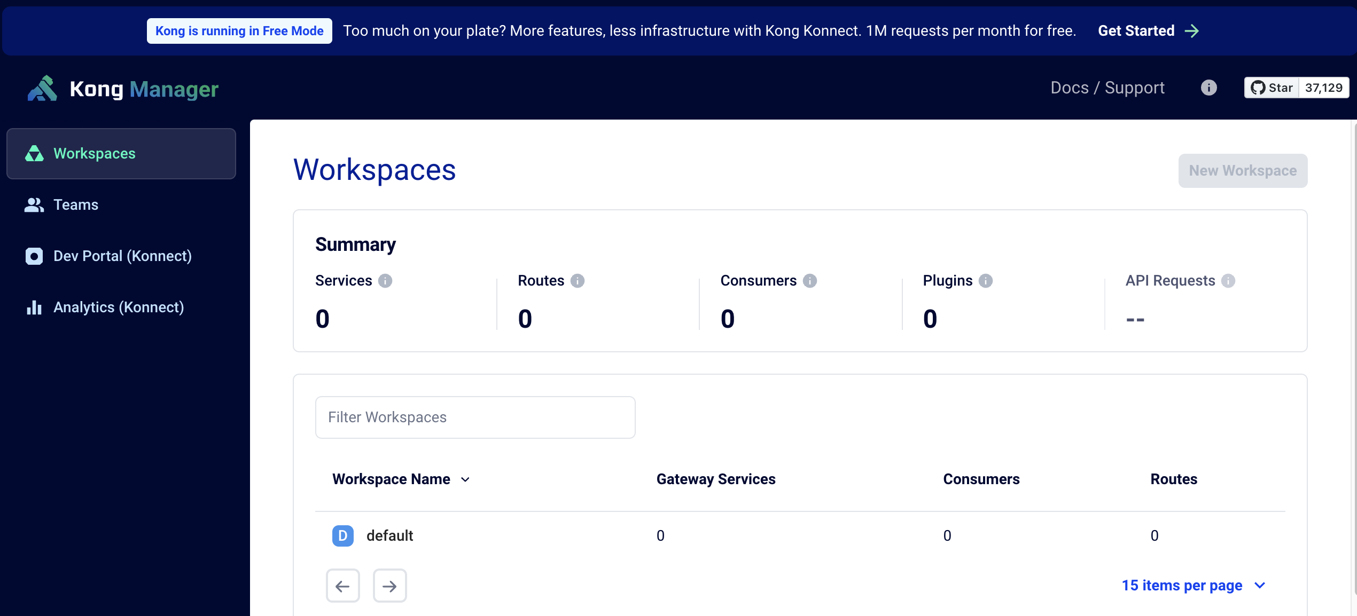Click the info icon beside Consumers
This screenshot has height=616, width=1357.
coord(809,281)
